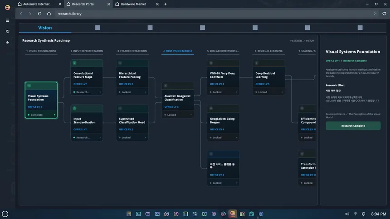Go forward with the browser forward arrow
390x219 pixels.
30,14
